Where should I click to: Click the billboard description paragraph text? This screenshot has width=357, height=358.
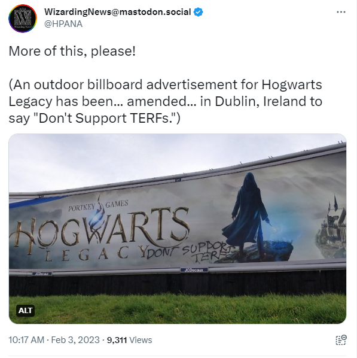tap(166, 101)
